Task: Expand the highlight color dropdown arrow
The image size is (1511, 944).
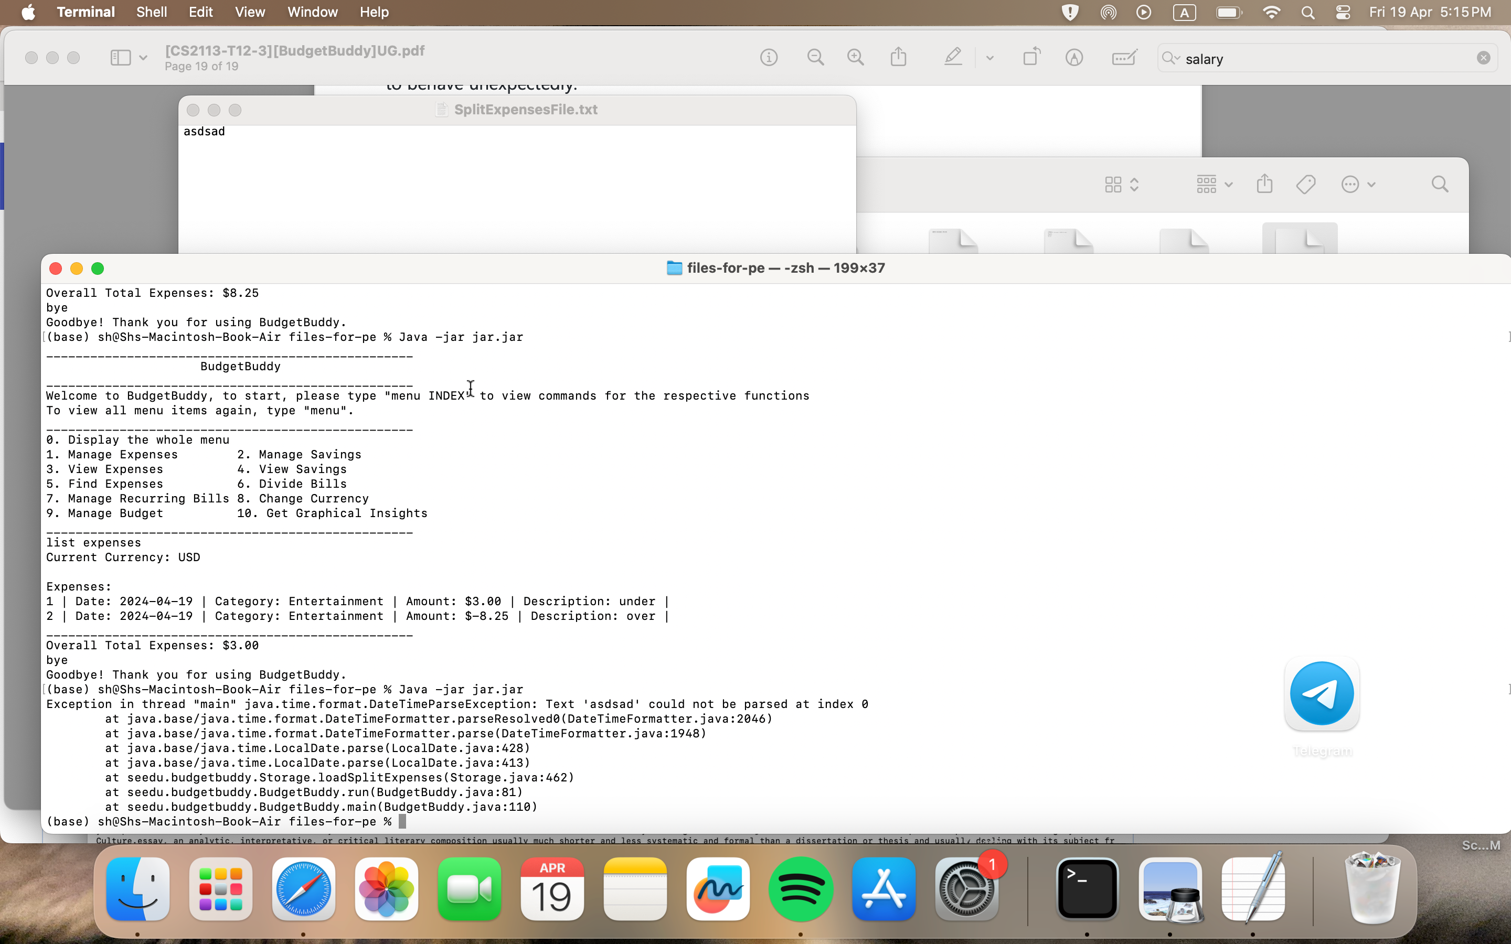Action: 989,58
